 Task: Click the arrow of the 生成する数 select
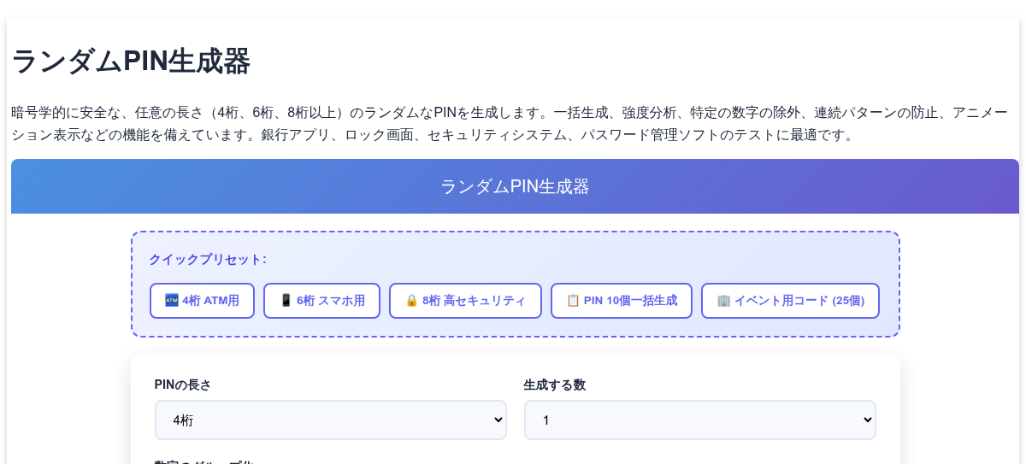tap(868, 420)
